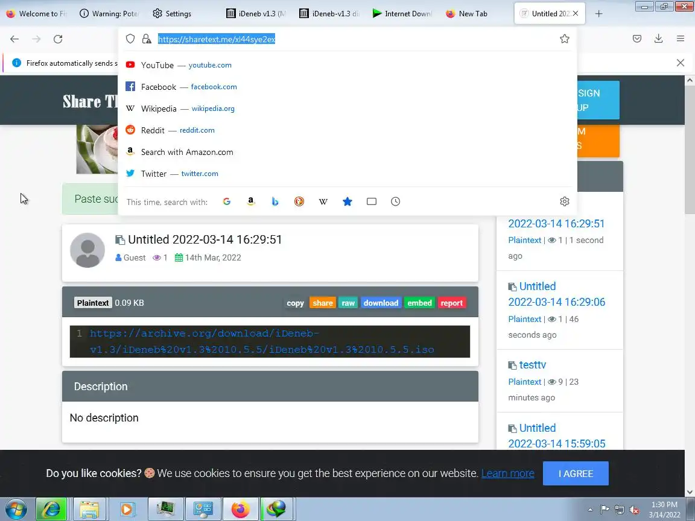Select the Twitter suggestion
The image size is (695, 521).
tap(347, 174)
